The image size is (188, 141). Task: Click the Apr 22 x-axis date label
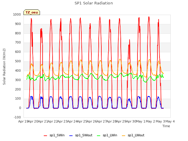pos(53,121)
